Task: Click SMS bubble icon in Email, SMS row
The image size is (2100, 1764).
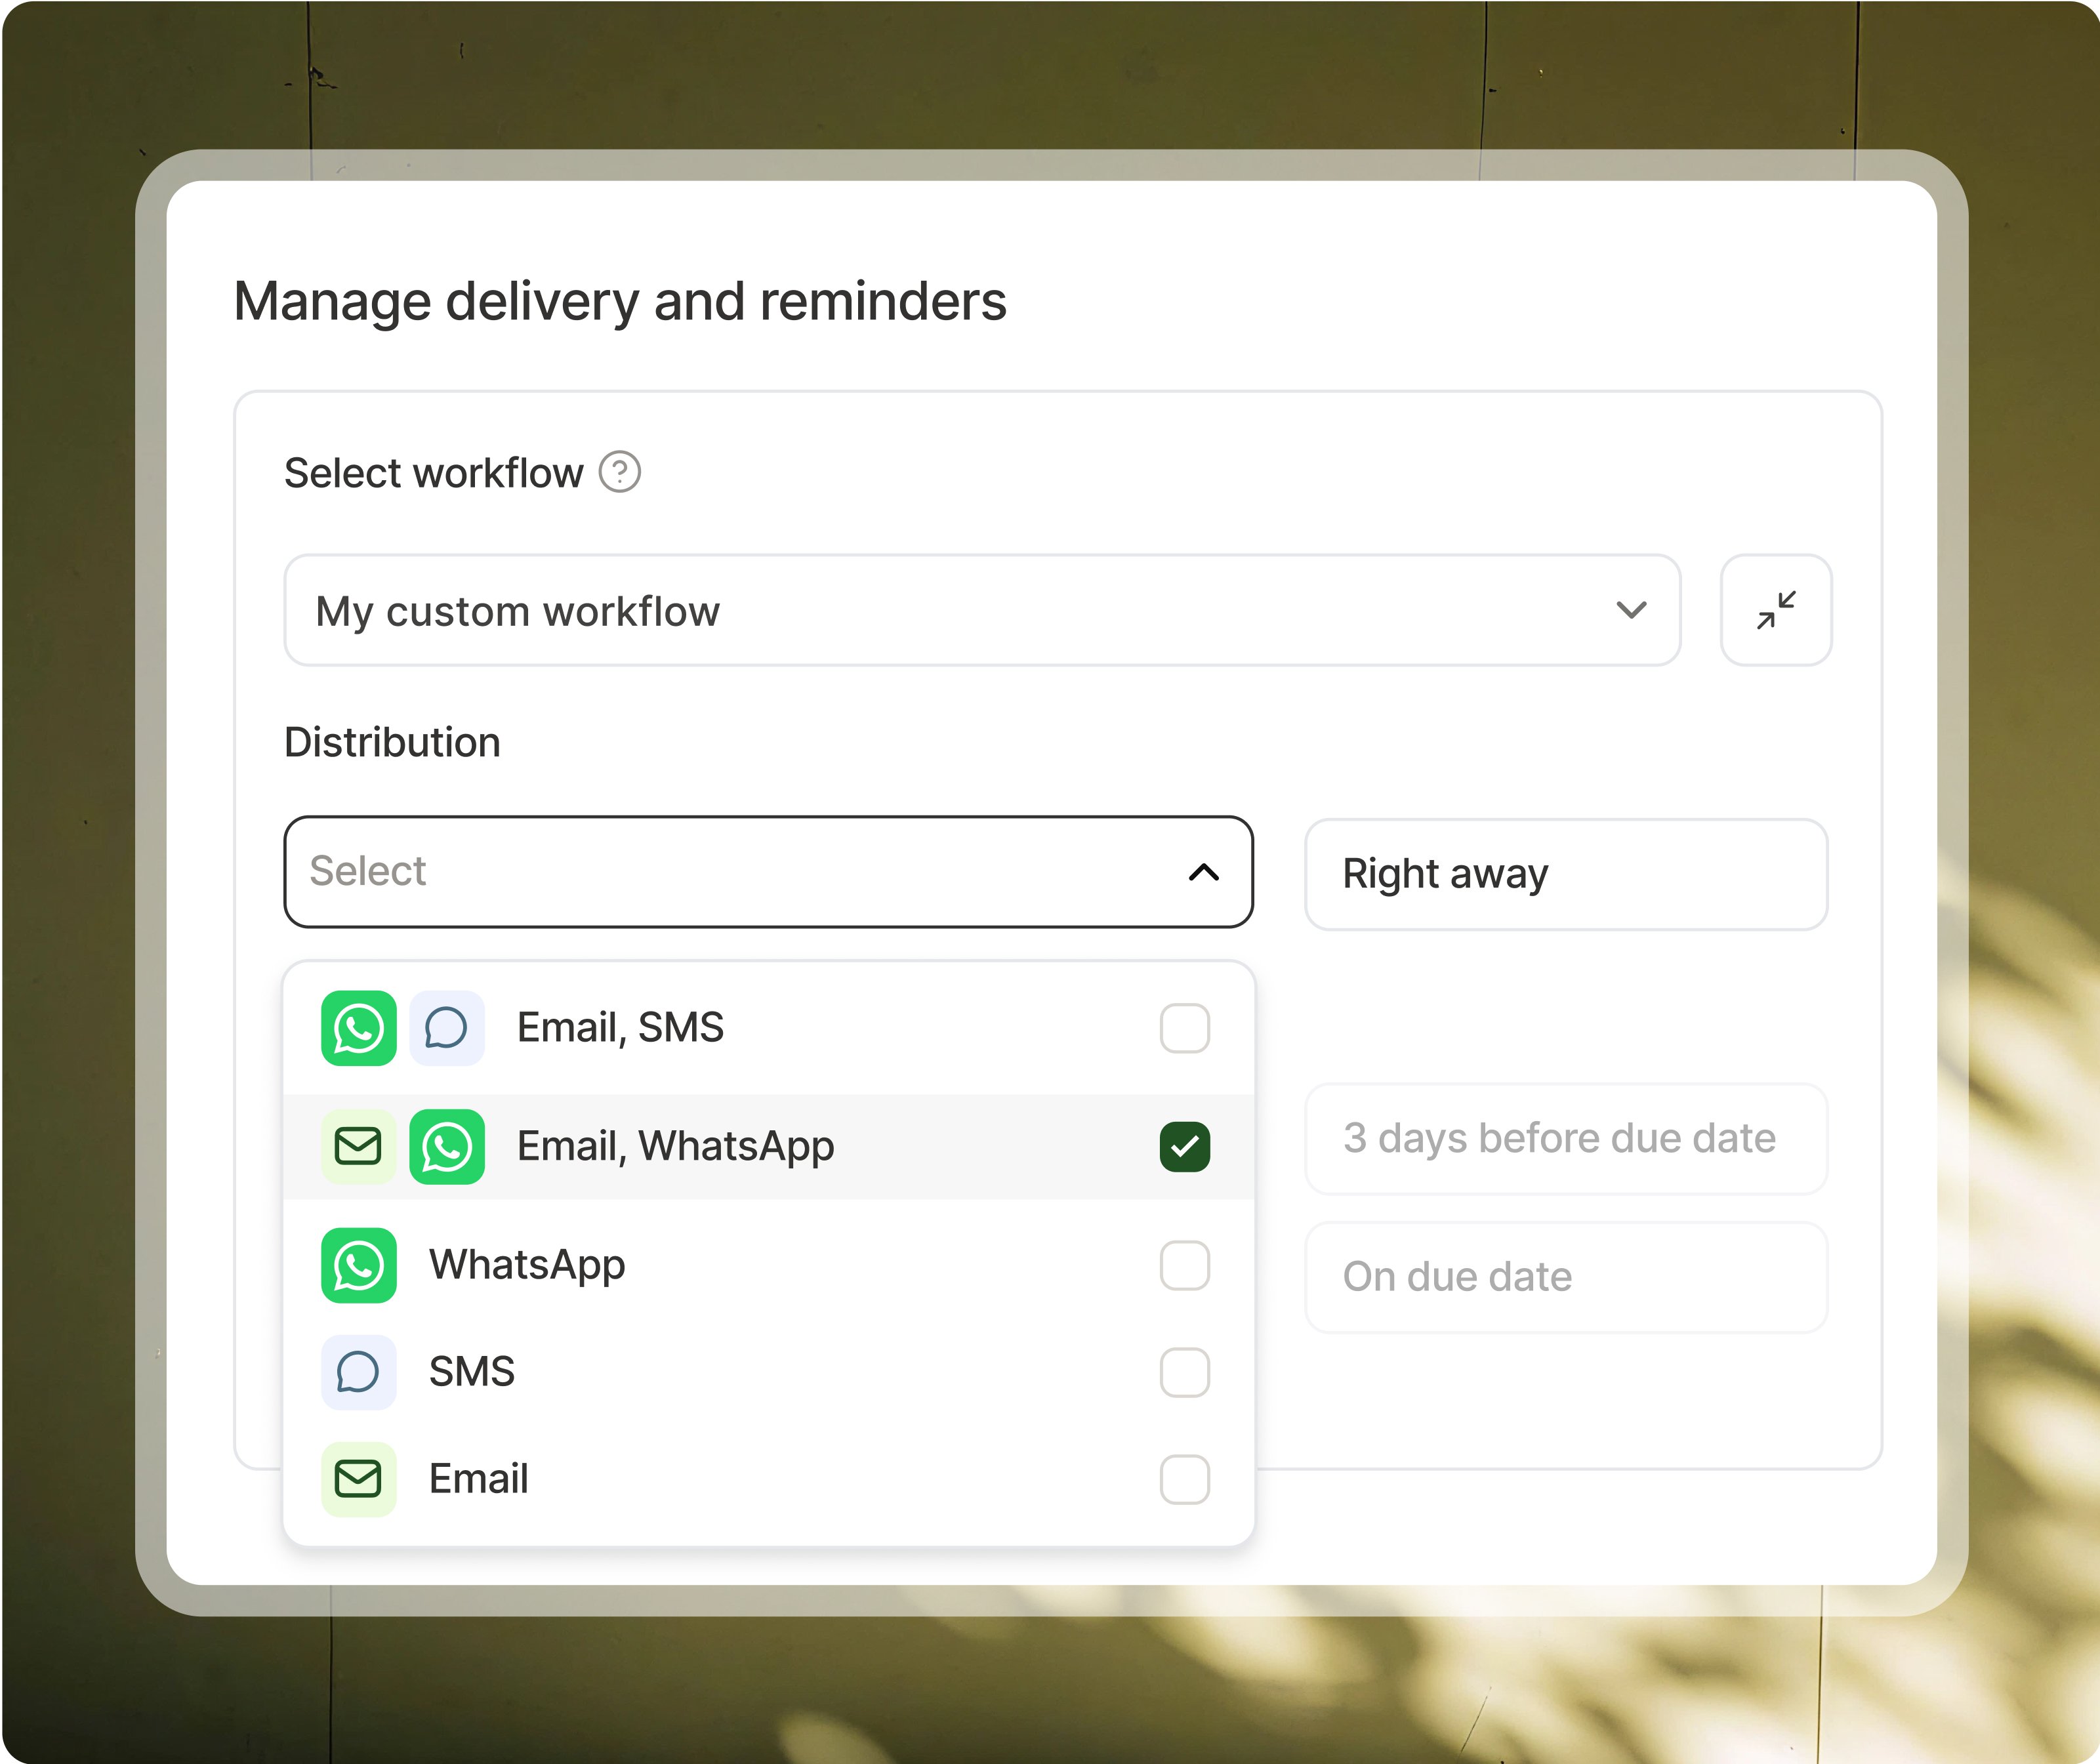Action: [x=446, y=1028]
